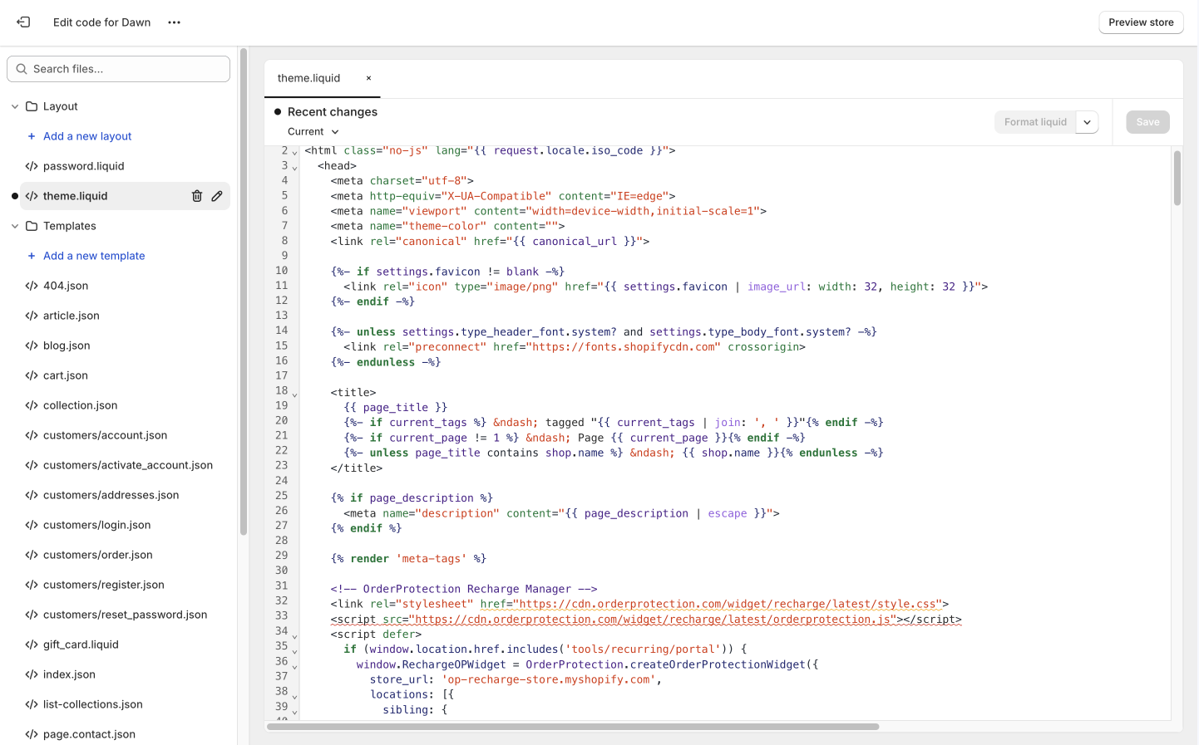This screenshot has width=1199, height=745.
Task: Delete theme.liquid using the trash icon
Action: coord(196,195)
